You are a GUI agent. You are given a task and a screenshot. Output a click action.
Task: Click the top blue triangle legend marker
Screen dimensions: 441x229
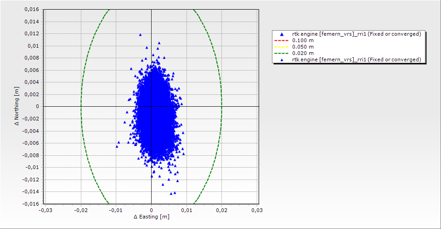tap(282, 34)
